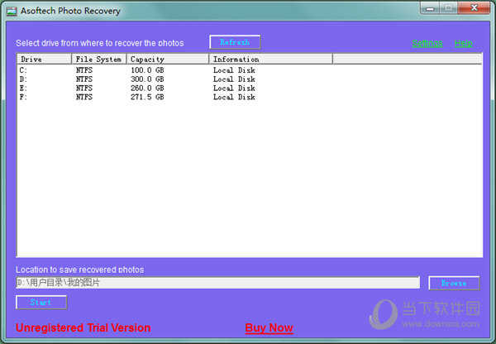This screenshot has height=344, width=496.
Task: Click the Refresh button
Action: pyautogui.click(x=235, y=42)
